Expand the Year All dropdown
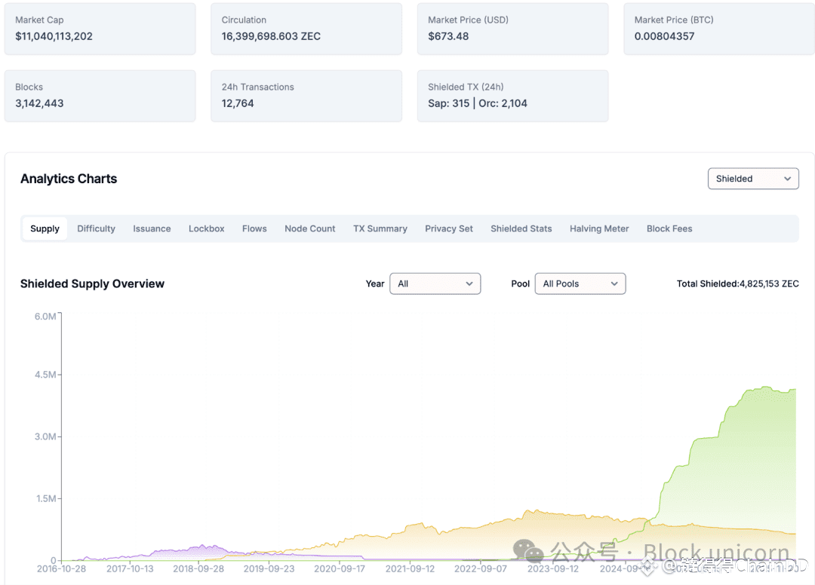Viewport: 815px width, 585px height. [x=435, y=284]
